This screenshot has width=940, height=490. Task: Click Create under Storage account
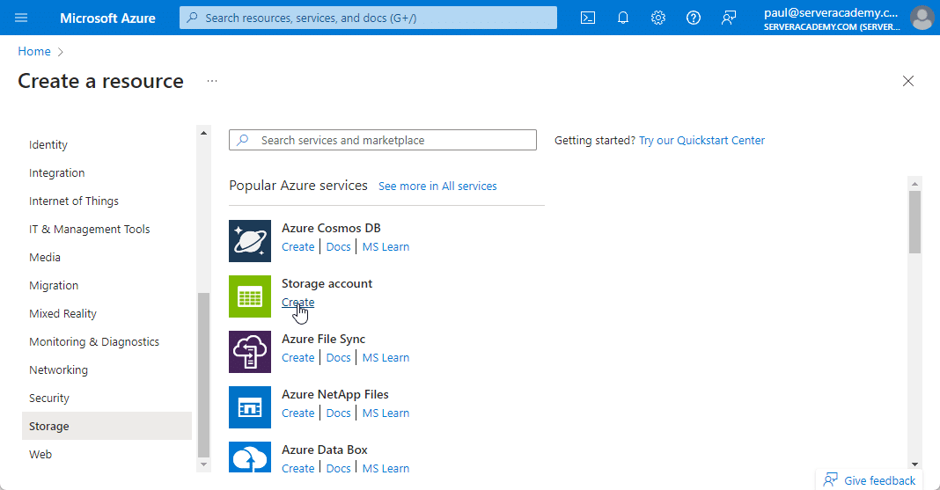click(297, 303)
